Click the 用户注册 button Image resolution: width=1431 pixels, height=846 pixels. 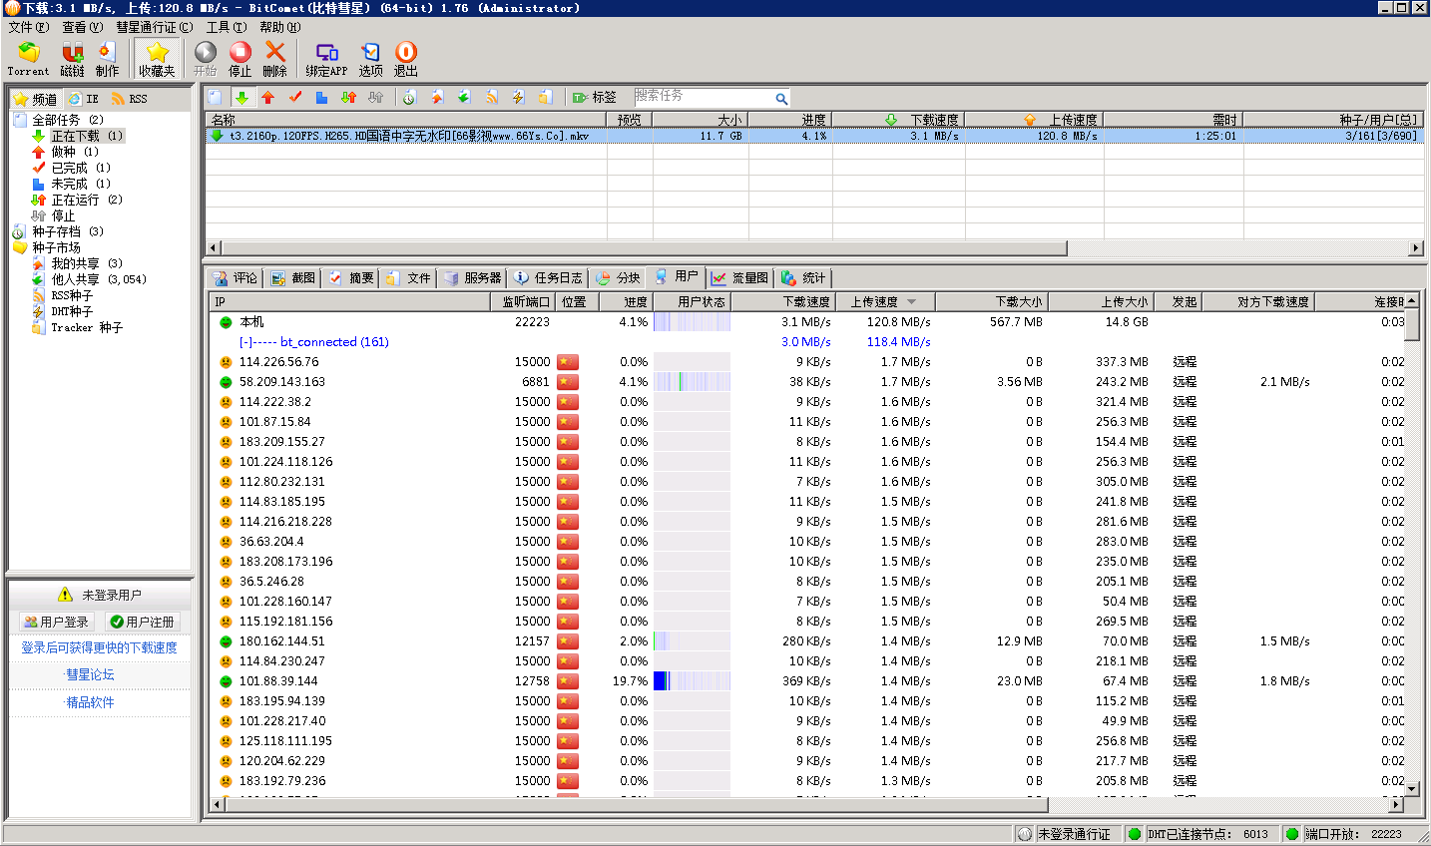(143, 622)
